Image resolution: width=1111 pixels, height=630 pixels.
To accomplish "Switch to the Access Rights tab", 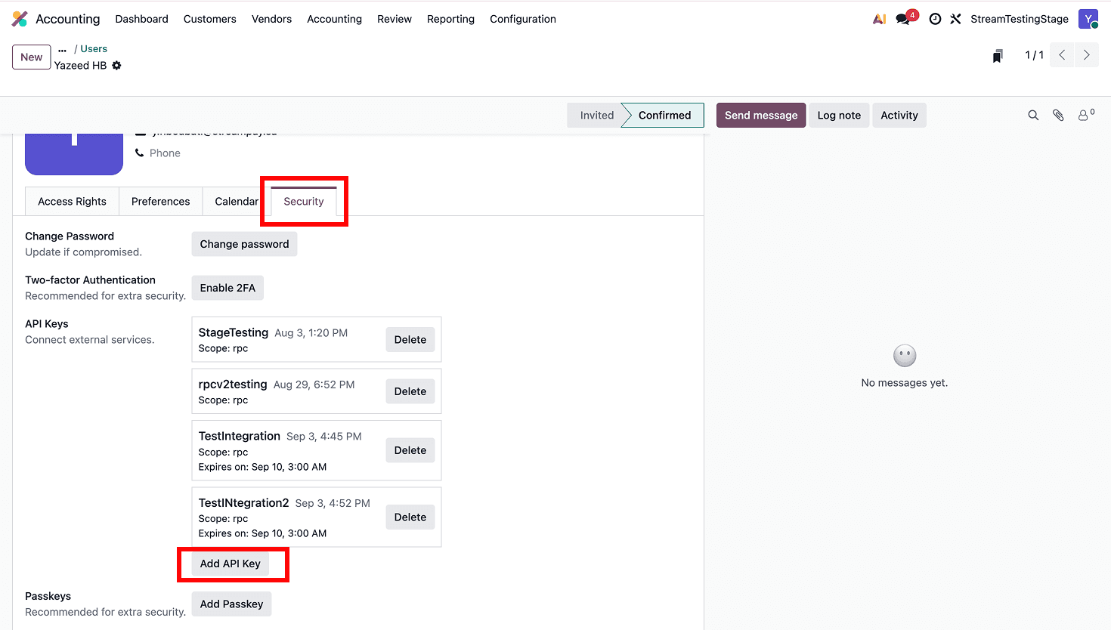I will (73, 202).
